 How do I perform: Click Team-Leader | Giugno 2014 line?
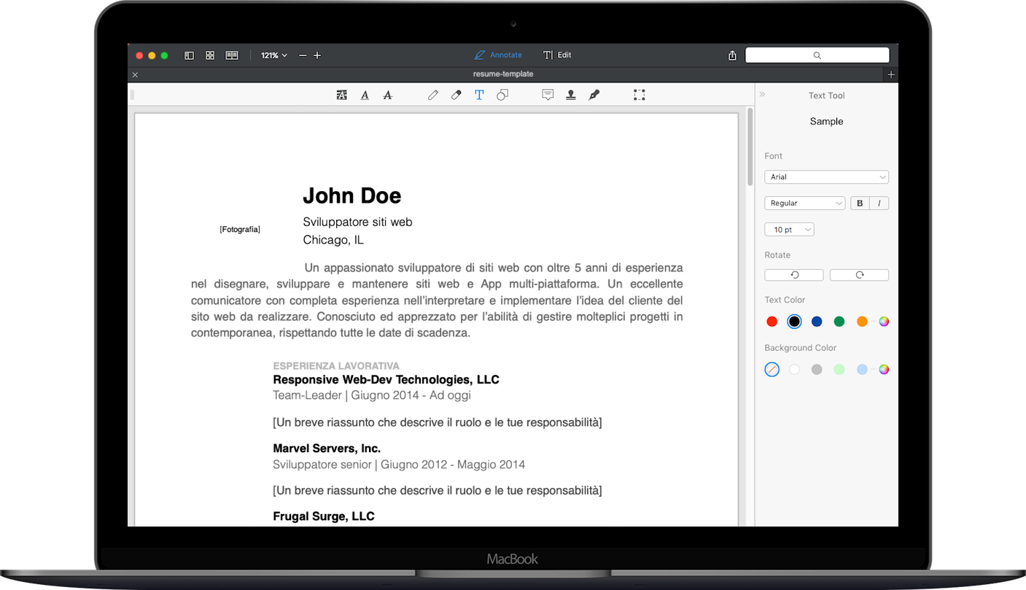coord(372,395)
